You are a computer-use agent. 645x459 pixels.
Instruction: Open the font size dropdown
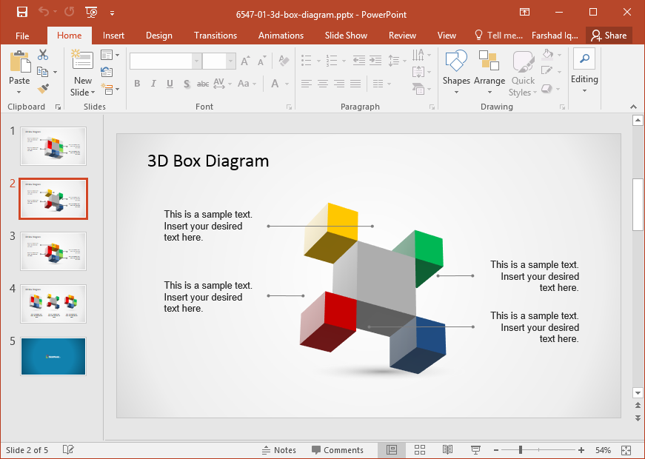(230, 60)
